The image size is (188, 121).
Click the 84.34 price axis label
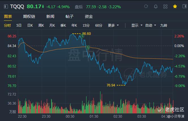(12, 46)
